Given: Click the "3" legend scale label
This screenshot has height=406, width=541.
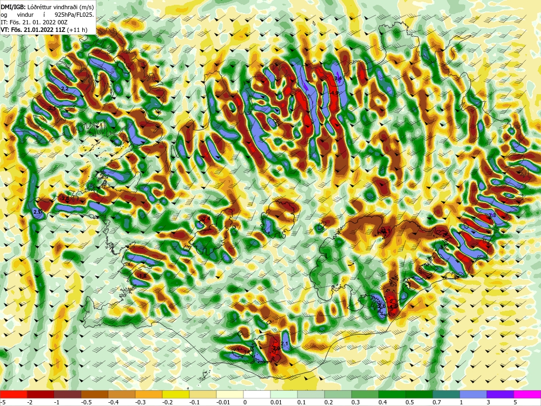Looking at the screenshot, I should tap(489, 402).
